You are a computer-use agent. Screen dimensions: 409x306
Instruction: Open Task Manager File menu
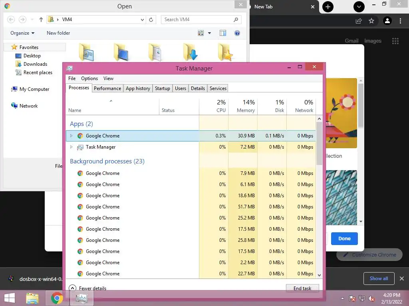coord(72,78)
